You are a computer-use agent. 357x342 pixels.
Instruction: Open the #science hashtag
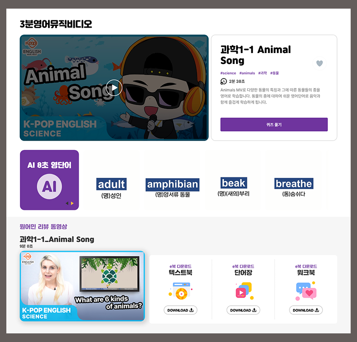(x=228, y=73)
